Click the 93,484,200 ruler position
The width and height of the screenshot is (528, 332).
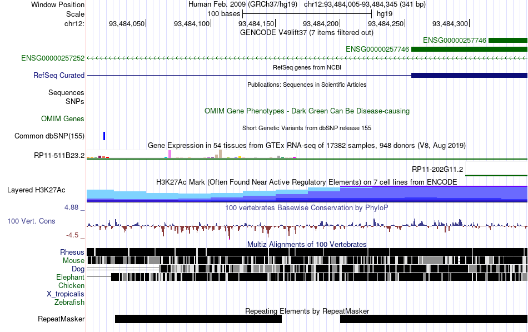(x=321, y=23)
